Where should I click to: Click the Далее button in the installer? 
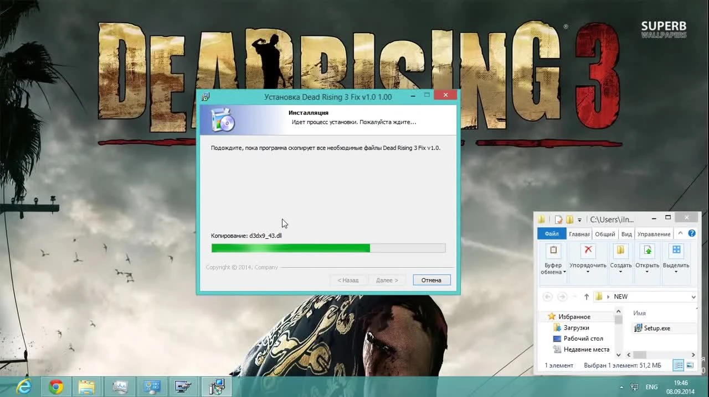click(x=387, y=280)
